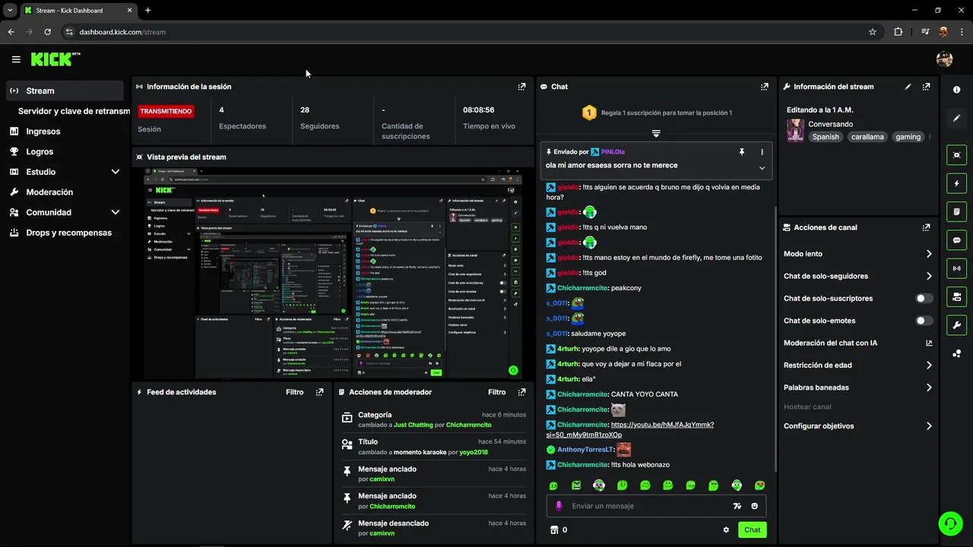This screenshot has width=973, height=547.
Task: Pop out the Información de la sesión panel
Action: pyautogui.click(x=521, y=87)
